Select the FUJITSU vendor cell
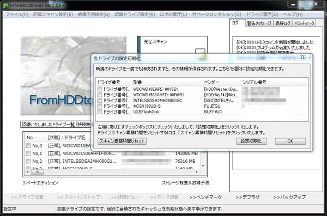The height and width of the screenshot is (216, 327). tap(212, 106)
